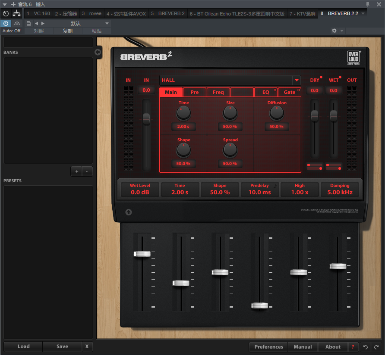The width and height of the screenshot is (385, 355).
Task: Switch to the 4 - 变声插件AVOX tab
Action: [126, 13]
